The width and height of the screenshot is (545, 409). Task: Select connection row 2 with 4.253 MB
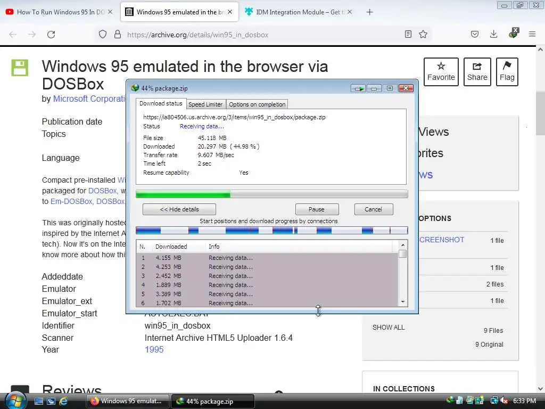click(x=267, y=267)
